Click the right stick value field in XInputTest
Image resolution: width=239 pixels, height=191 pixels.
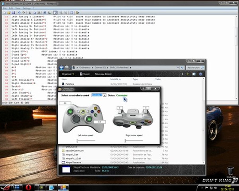100,122
